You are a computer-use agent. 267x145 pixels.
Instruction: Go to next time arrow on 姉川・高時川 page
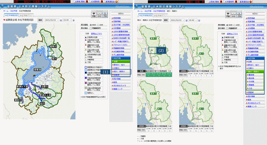(199, 20)
